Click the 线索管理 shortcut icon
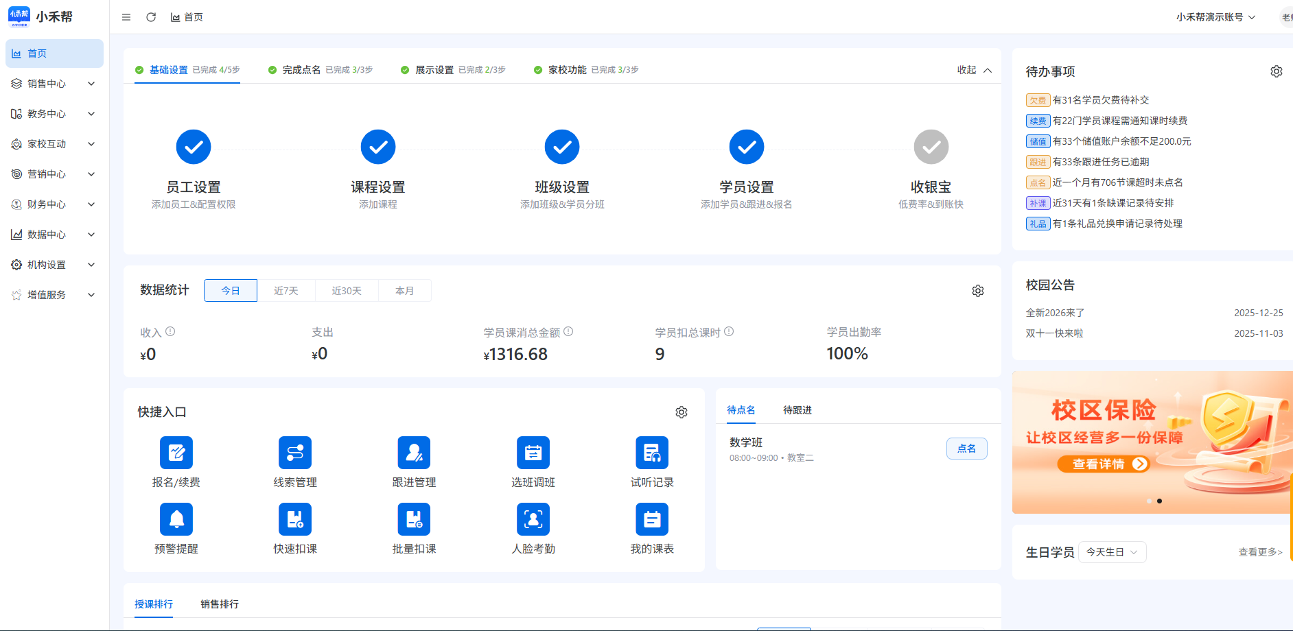This screenshot has height=631, width=1293. pos(295,453)
